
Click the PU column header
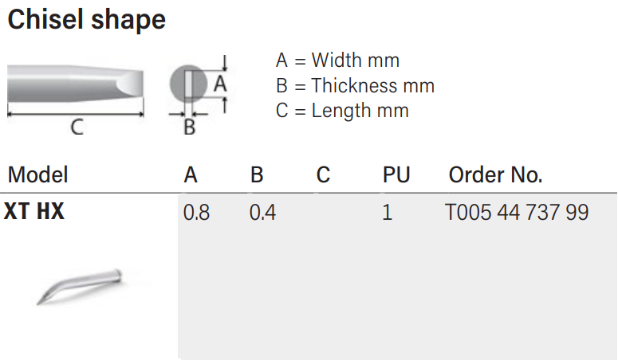tap(396, 174)
